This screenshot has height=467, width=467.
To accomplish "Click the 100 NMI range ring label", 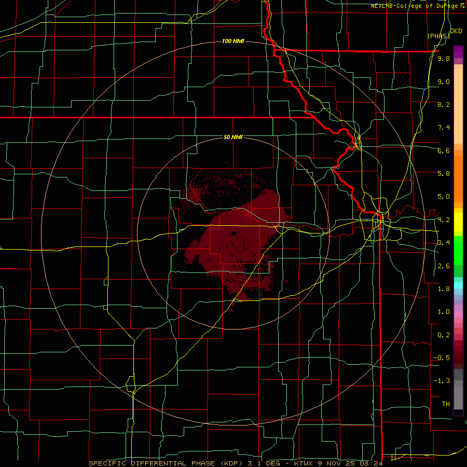I will coord(233,41).
